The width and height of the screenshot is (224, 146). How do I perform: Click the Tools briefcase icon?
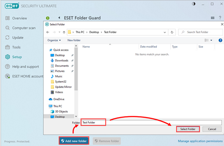point(7,47)
